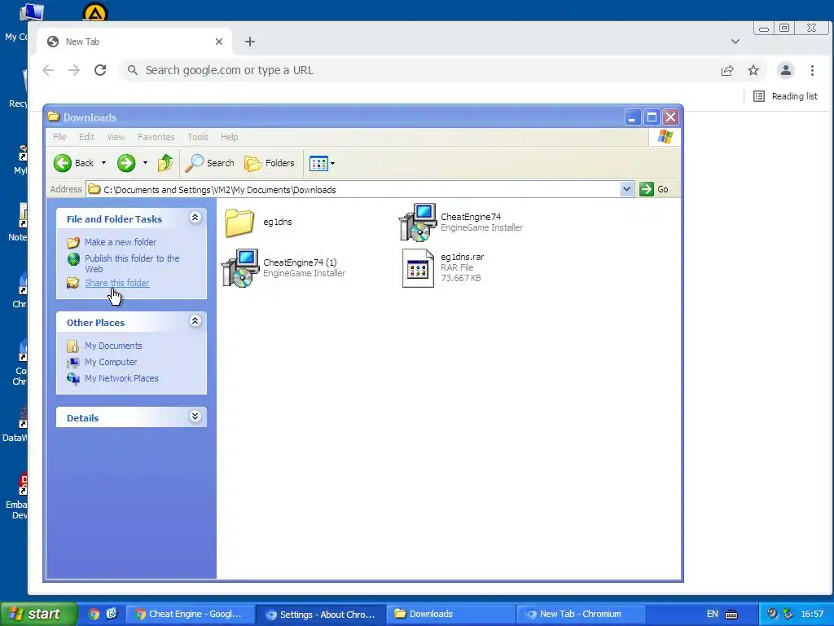Open the Help menu
Image resolution: width=834 pixels, height=626 pixels.
pos(229,137)
